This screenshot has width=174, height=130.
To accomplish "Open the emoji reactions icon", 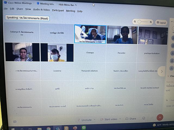I will pyautogui.click(x=144, y=118).
